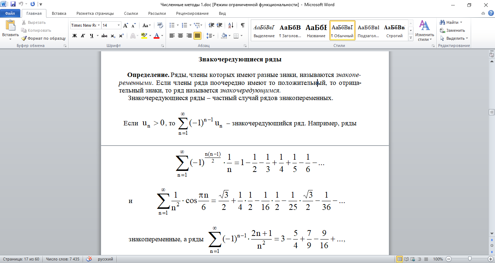This screenshot has height=263, width=495.
Task: Click word count Число слов: 7 435
Action: [63, 259]
